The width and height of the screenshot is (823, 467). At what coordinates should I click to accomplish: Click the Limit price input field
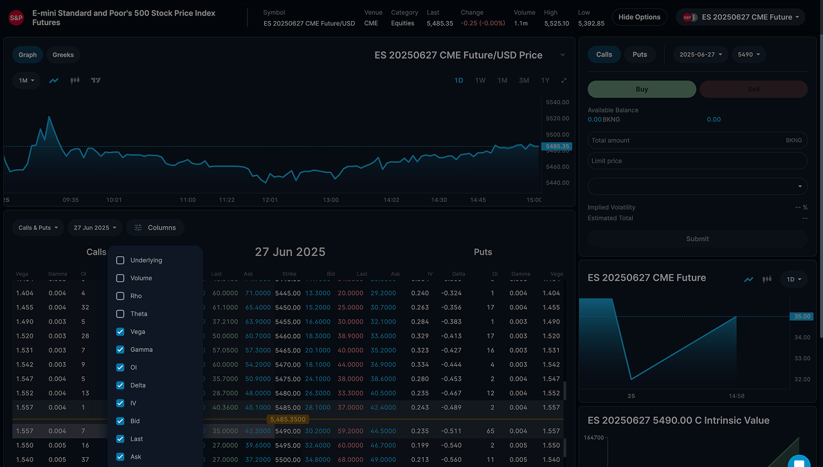pos(697,160)
